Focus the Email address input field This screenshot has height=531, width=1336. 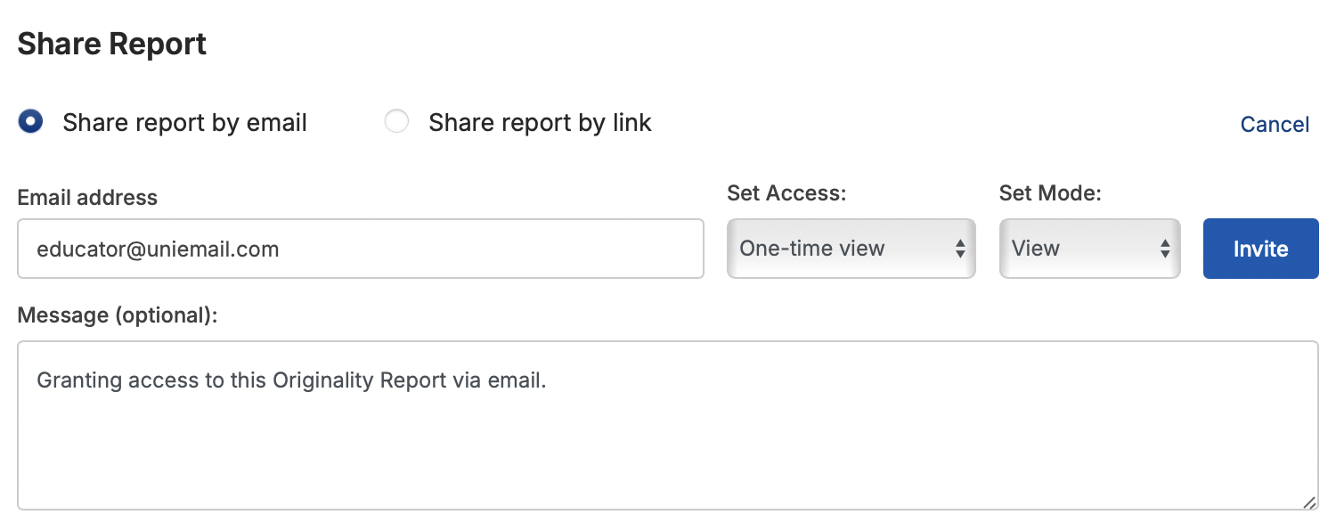pyautogui.click(x=361, y=249)
